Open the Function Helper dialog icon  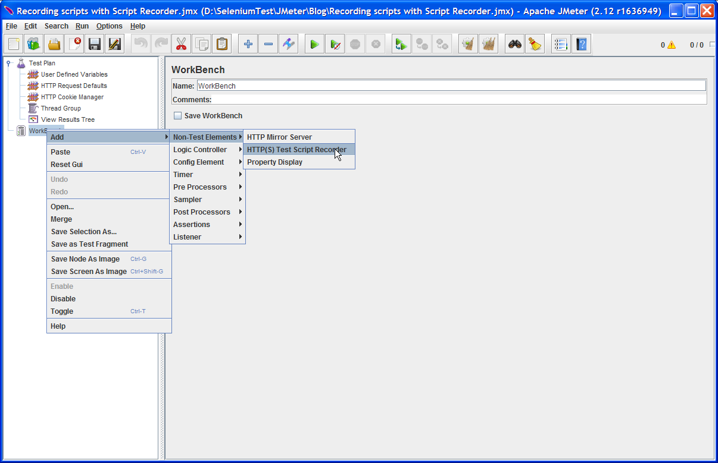point(561,44)
